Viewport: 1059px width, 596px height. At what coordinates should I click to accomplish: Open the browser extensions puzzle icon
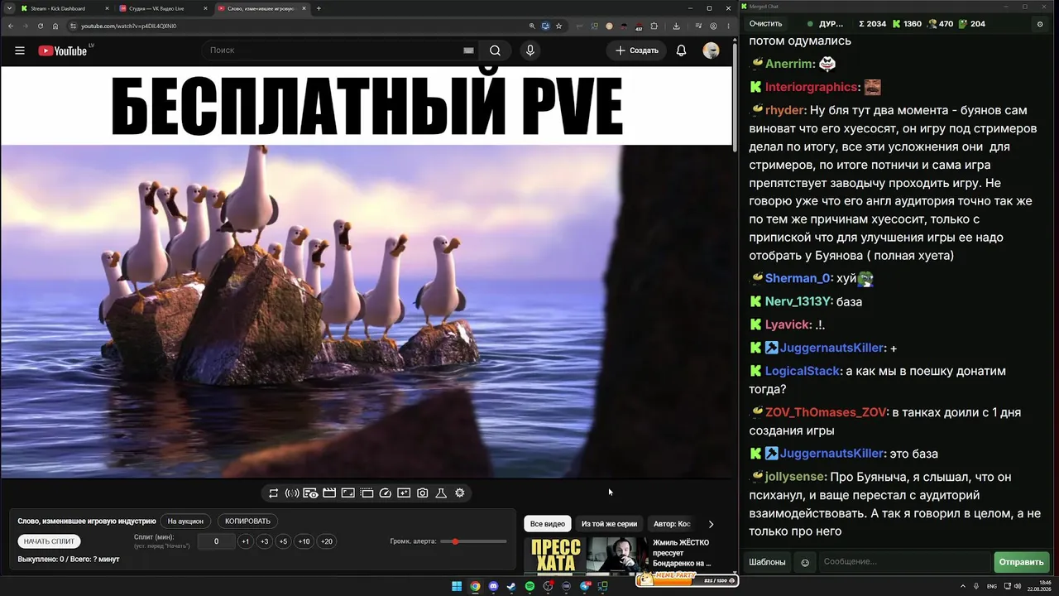pos(654,26)
